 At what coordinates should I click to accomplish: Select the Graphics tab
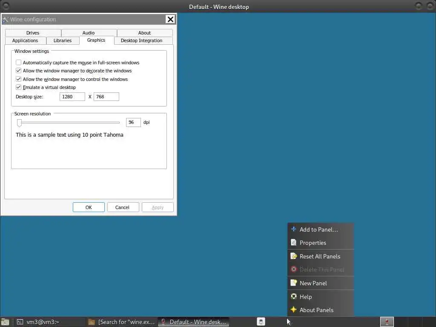[96, 40]
